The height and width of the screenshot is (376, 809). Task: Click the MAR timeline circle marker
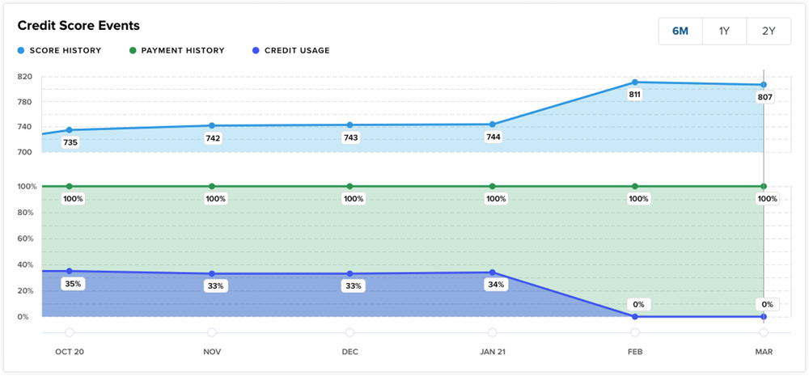[x=764, y=332]
